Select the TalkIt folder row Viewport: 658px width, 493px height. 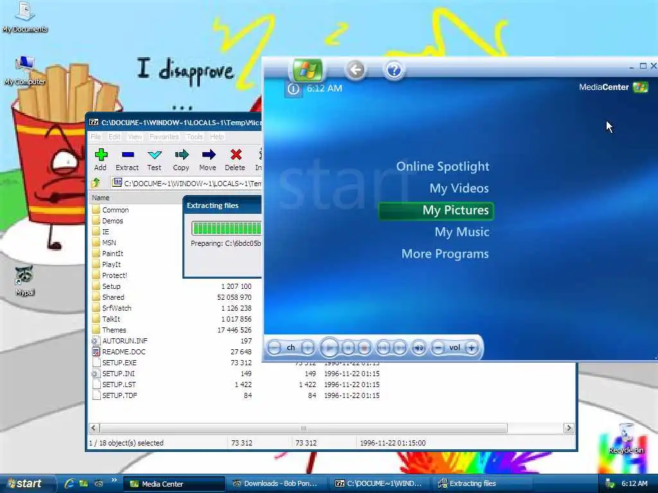[171, 319]
